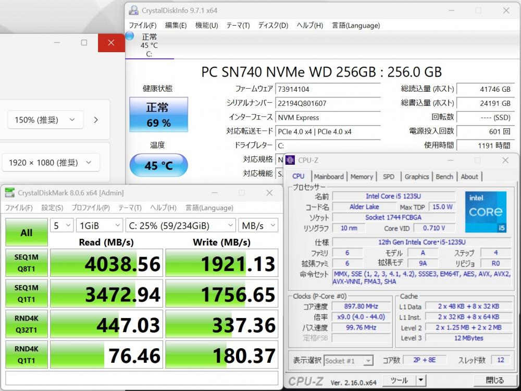Run all benchmarks with the All button
Image resolution: width=521 pixels, height=391 pixels.
coord(27,233)
